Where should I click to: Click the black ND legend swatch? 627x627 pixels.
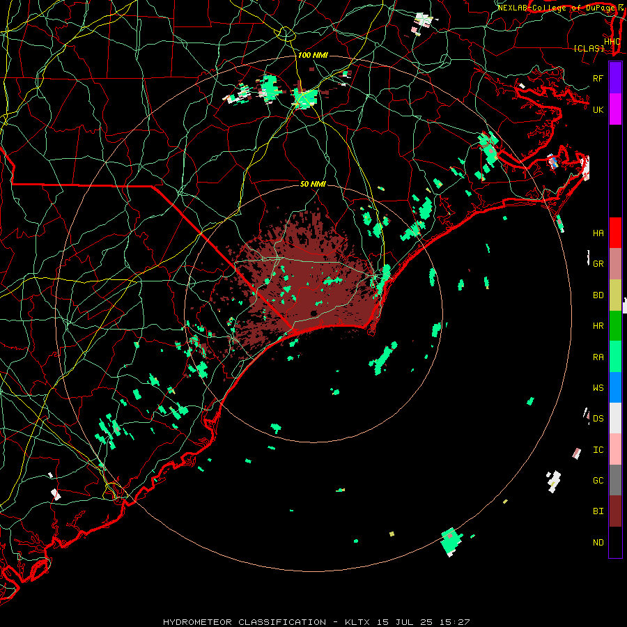tap(615, 542)
